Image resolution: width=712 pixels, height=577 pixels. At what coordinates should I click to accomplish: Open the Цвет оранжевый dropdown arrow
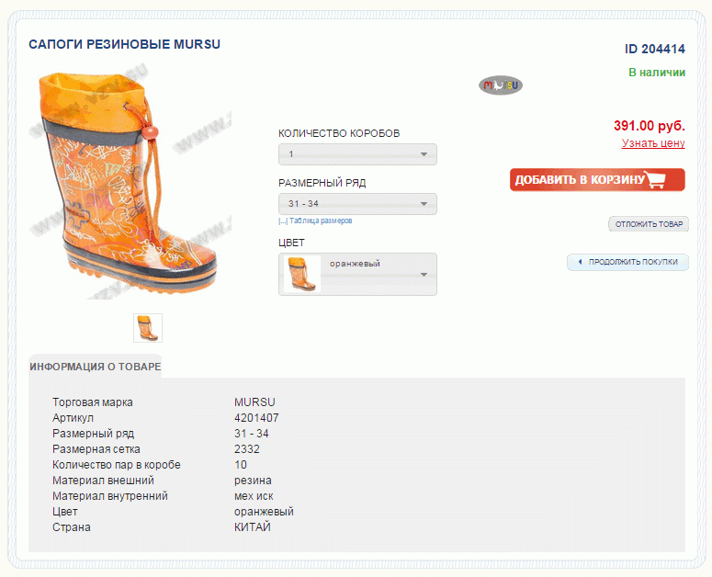[x=424, y=274]
